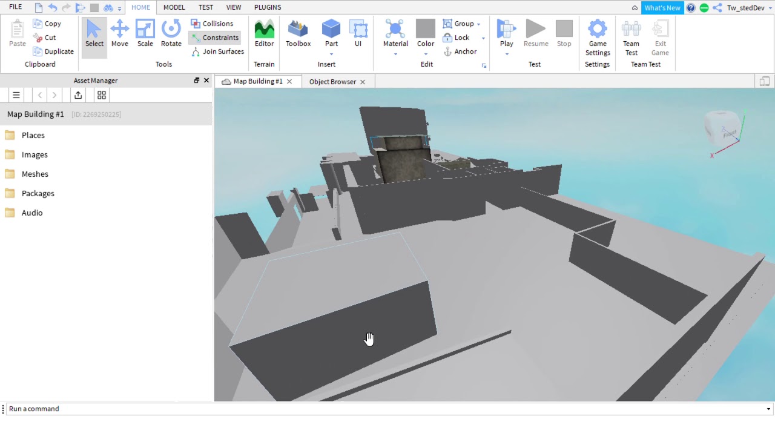
Task: Click the Asset Manager upload icon
Action: 78,95
